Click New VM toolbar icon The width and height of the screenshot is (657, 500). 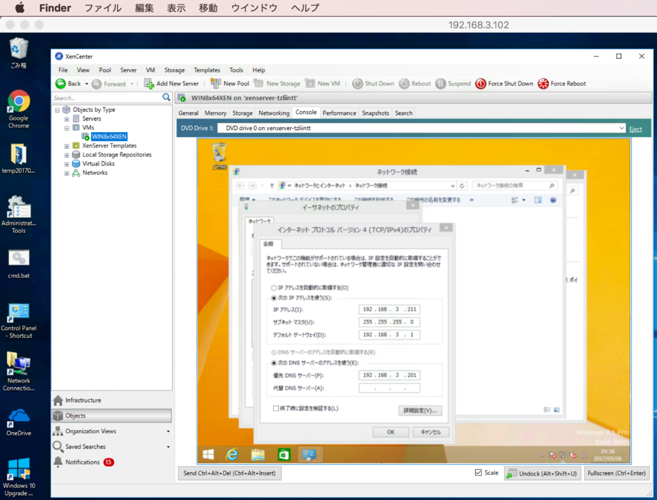click(x=310, y=83)
